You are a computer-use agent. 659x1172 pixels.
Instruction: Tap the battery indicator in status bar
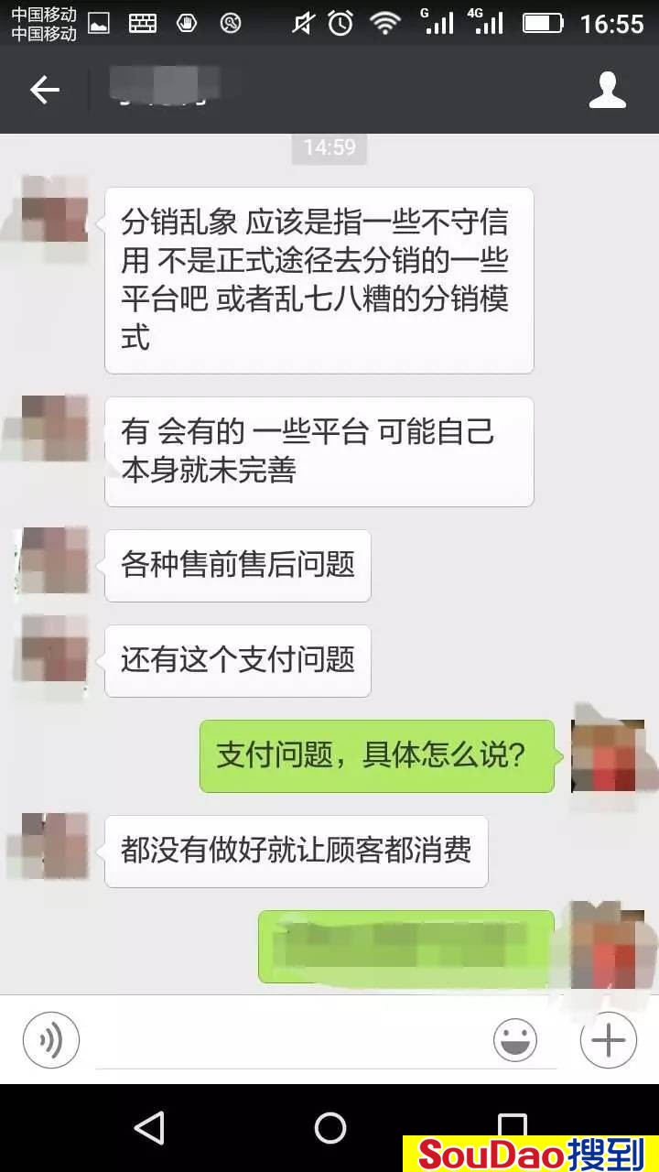coord(543,23)
